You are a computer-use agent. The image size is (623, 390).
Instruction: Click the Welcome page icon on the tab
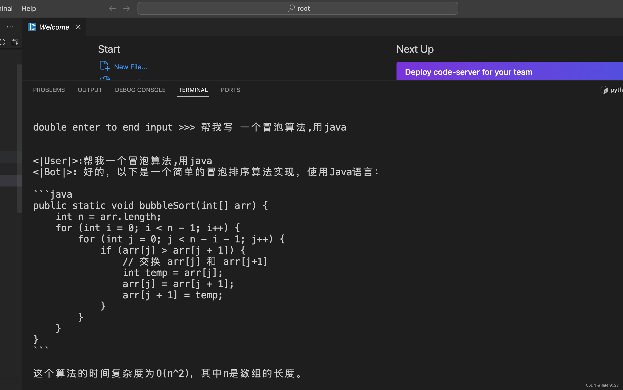point(32,27)
